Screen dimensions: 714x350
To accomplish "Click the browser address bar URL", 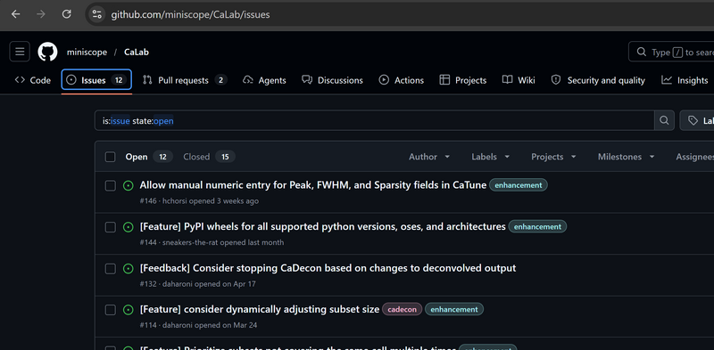I will pos(190,14).
